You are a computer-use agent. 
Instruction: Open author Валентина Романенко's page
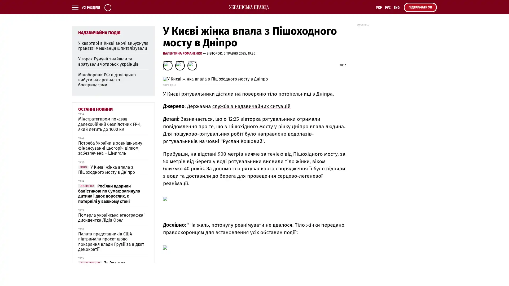[x=182, y=53]
